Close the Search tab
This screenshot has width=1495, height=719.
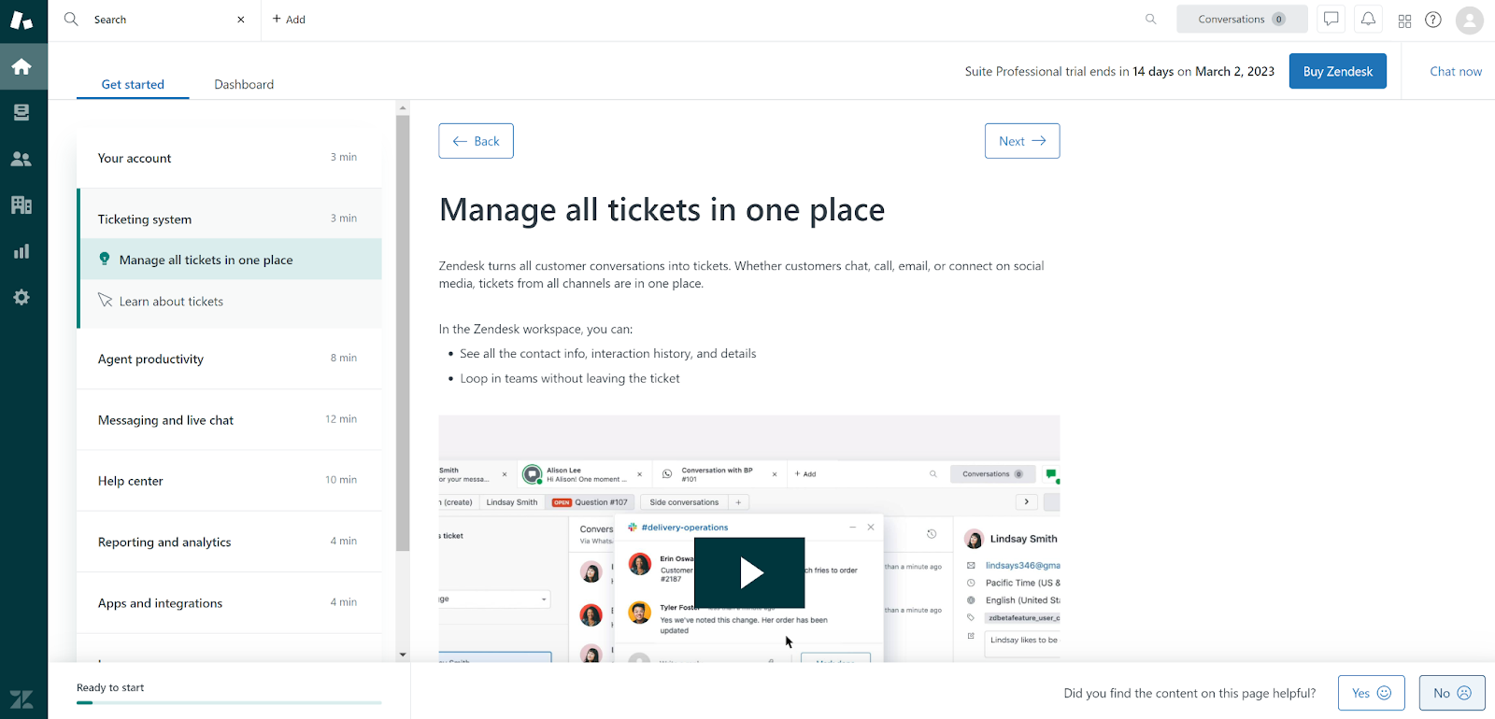coord(241,20)
